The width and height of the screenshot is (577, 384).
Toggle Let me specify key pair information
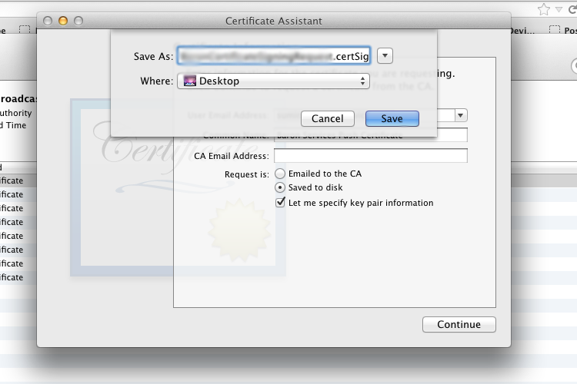point(281,203)
